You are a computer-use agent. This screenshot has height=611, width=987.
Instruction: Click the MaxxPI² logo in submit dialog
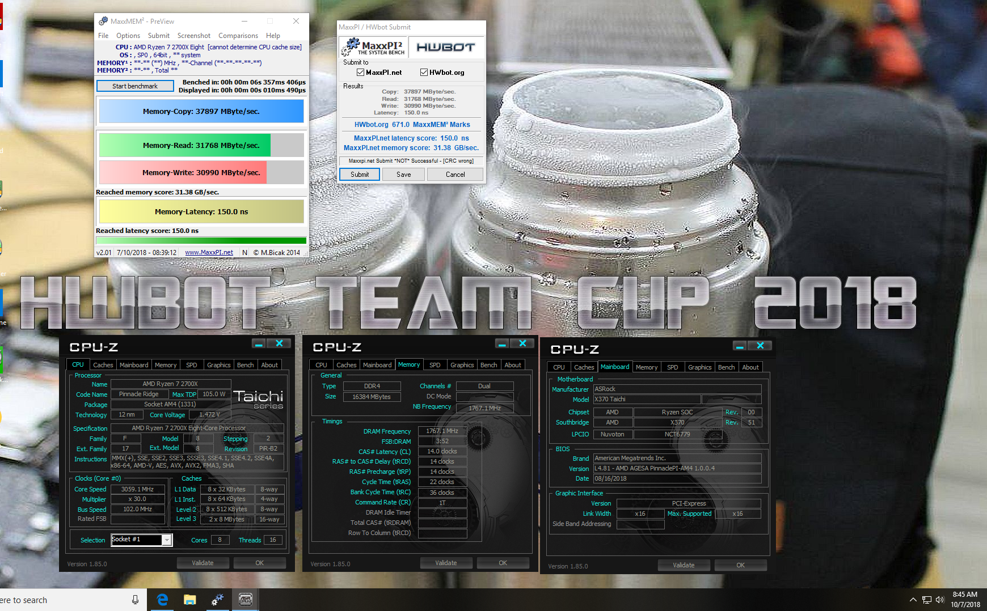(x=374, y=47)
